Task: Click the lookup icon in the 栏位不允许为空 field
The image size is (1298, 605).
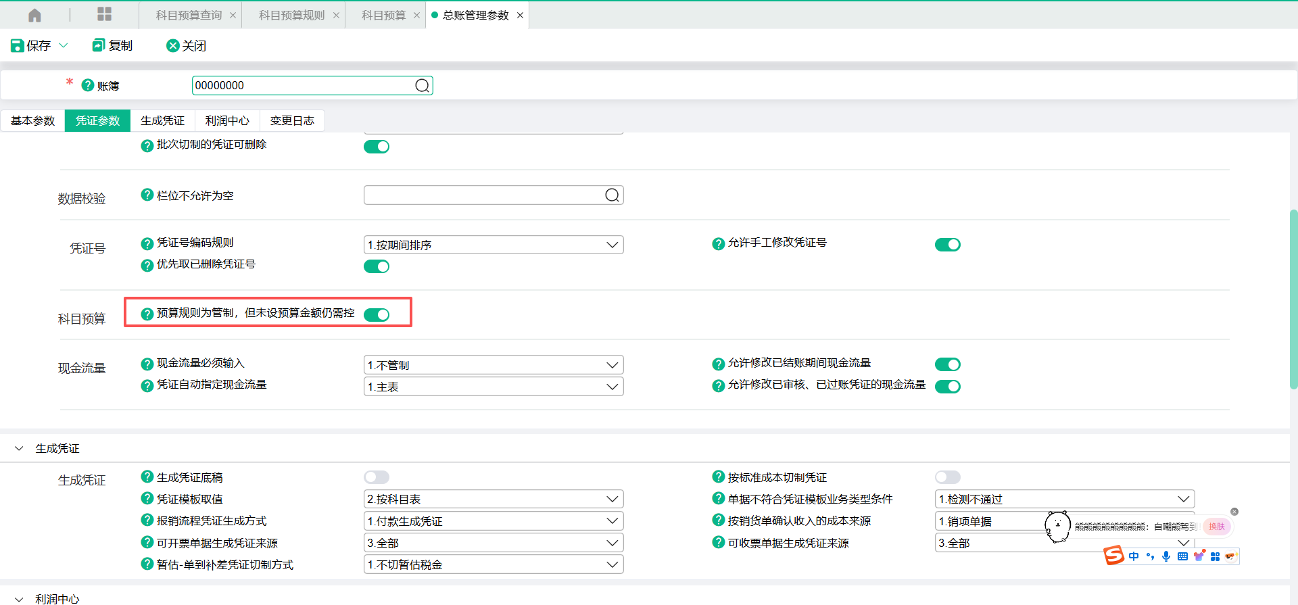Action: (612, 195)
